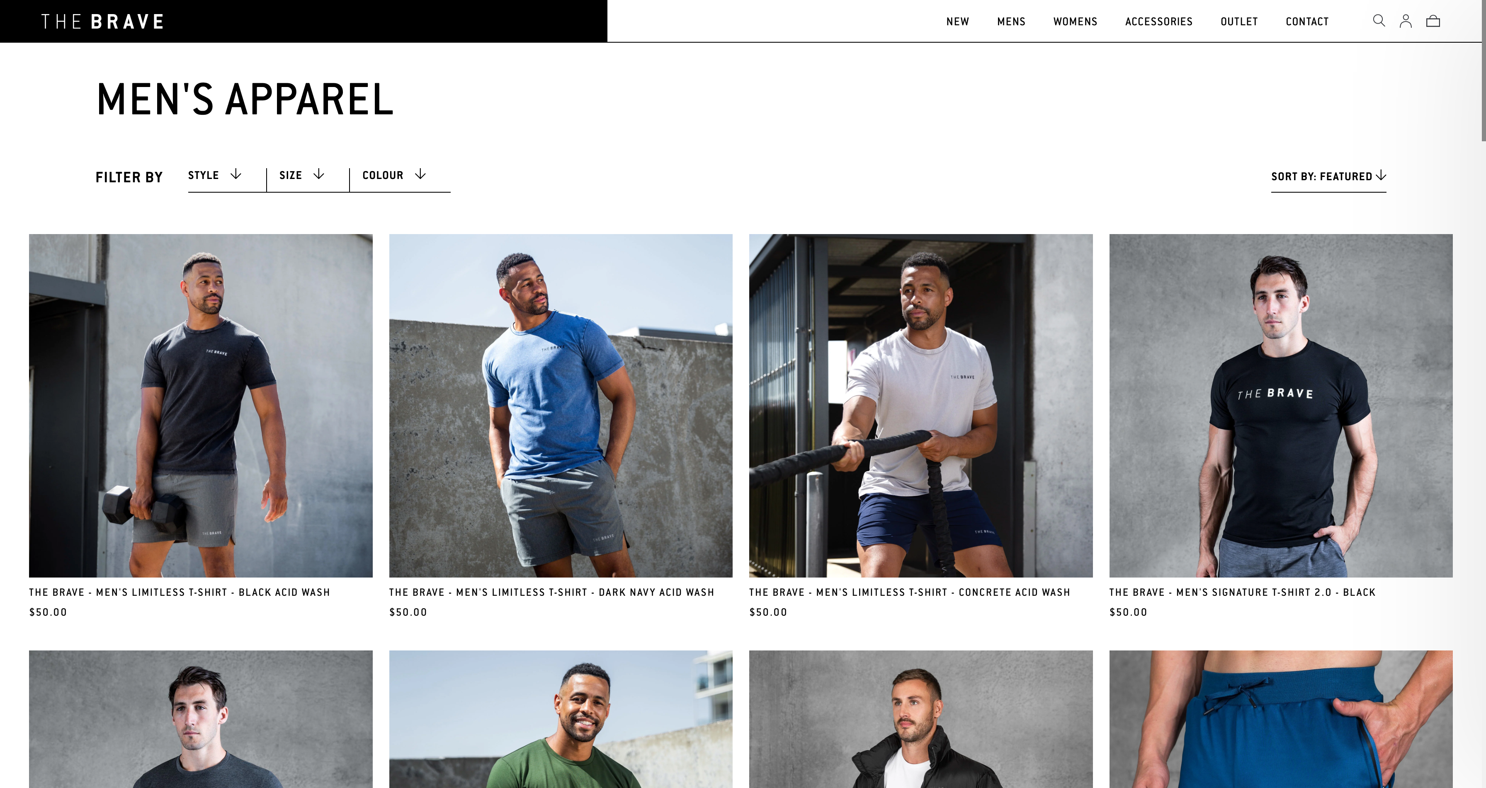The image size is (1486, 788).
Task: Click the arrow beside Colour filter
Action: [420, 174]
